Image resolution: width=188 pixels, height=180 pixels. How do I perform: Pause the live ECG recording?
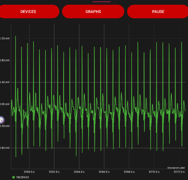(158, 11)
